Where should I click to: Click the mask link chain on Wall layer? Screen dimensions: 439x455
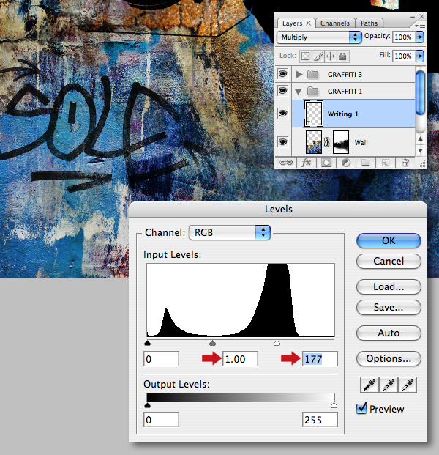coord(327,142)
